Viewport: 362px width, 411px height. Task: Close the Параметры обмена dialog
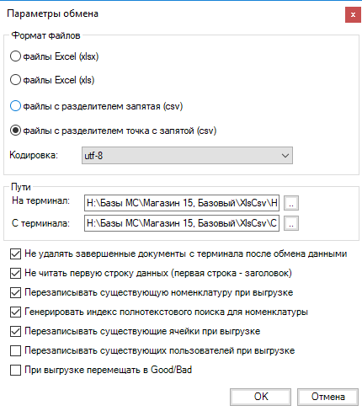[x=353, y=14]
